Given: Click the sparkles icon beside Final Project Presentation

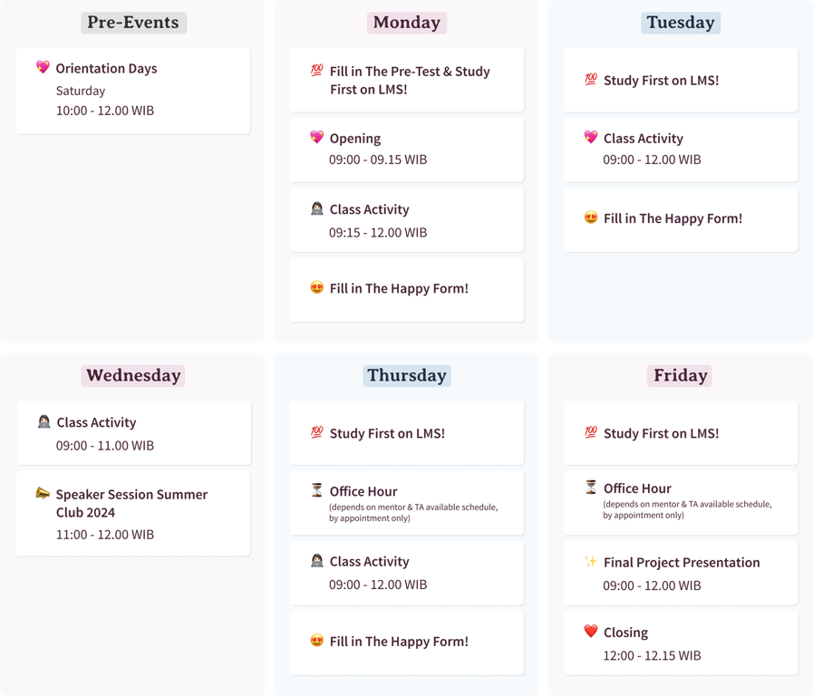Looking at the screenshot, I should pyautogui.click(x=591, y=561).
